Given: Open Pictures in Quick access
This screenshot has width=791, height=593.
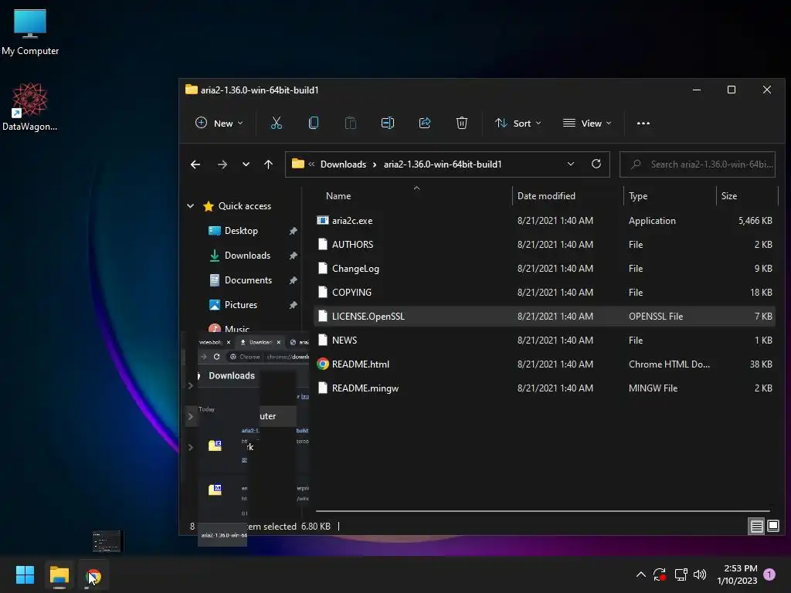Looking at the screenshot, I should [x=241, y=304].
